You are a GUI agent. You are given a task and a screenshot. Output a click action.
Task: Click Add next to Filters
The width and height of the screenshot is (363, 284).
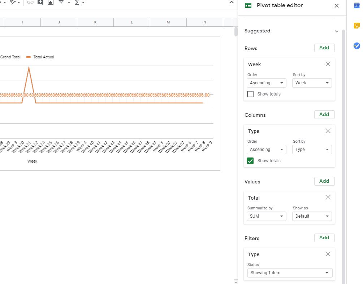[x=324, y=238]
